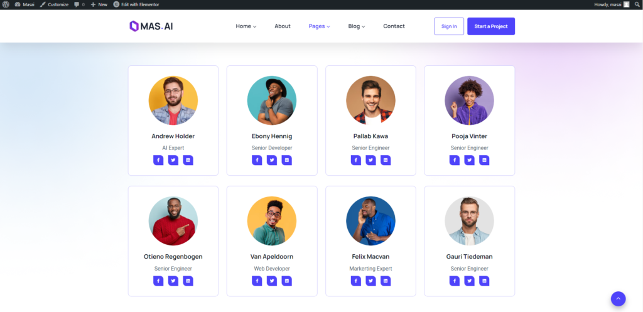Screen dimensions: 643x312
Task: Expand the Home dropdown menu
Action: (x=246, y=26)
